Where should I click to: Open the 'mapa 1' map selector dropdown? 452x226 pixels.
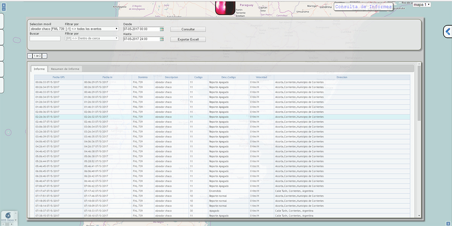coord(422,5)
